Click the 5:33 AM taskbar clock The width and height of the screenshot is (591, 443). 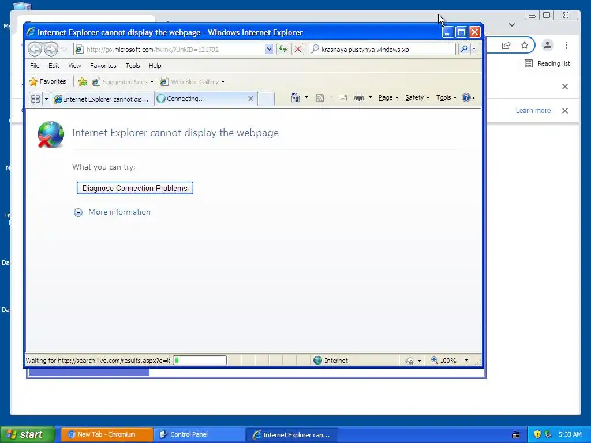click(x=570, y=434)
